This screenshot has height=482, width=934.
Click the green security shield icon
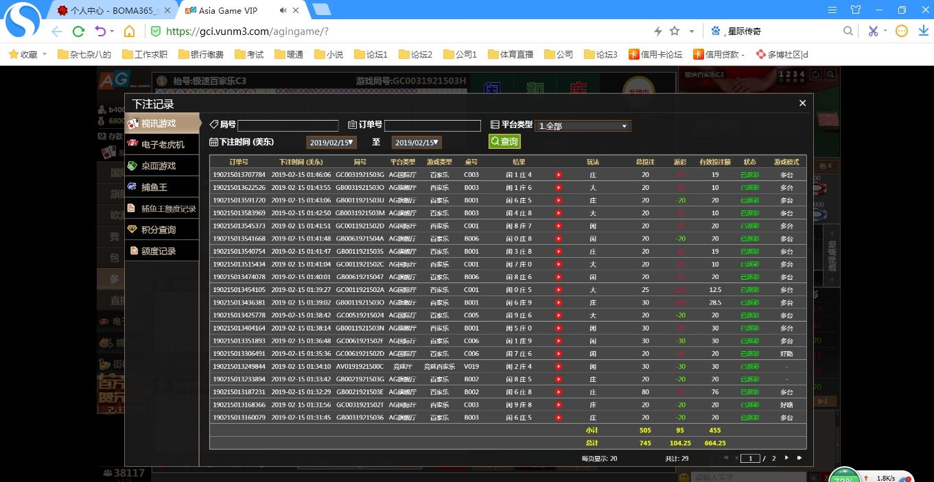pyautogui.click(x=156, y=32)
